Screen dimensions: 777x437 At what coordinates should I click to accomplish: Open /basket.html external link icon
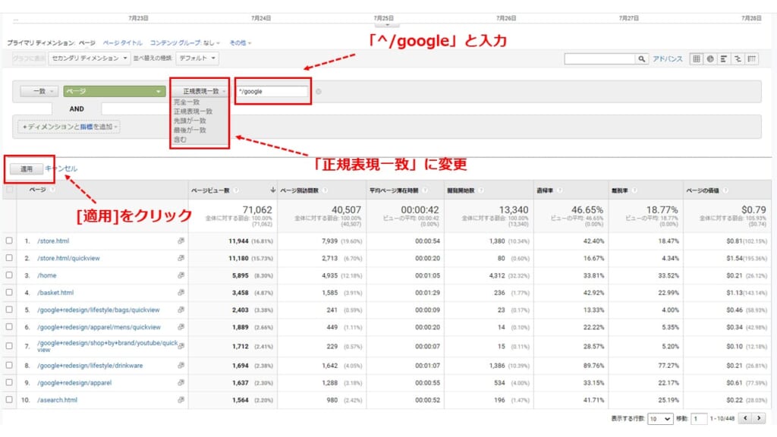(181, 293)
